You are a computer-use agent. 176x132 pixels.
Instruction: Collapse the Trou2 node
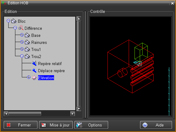point(22,56)
